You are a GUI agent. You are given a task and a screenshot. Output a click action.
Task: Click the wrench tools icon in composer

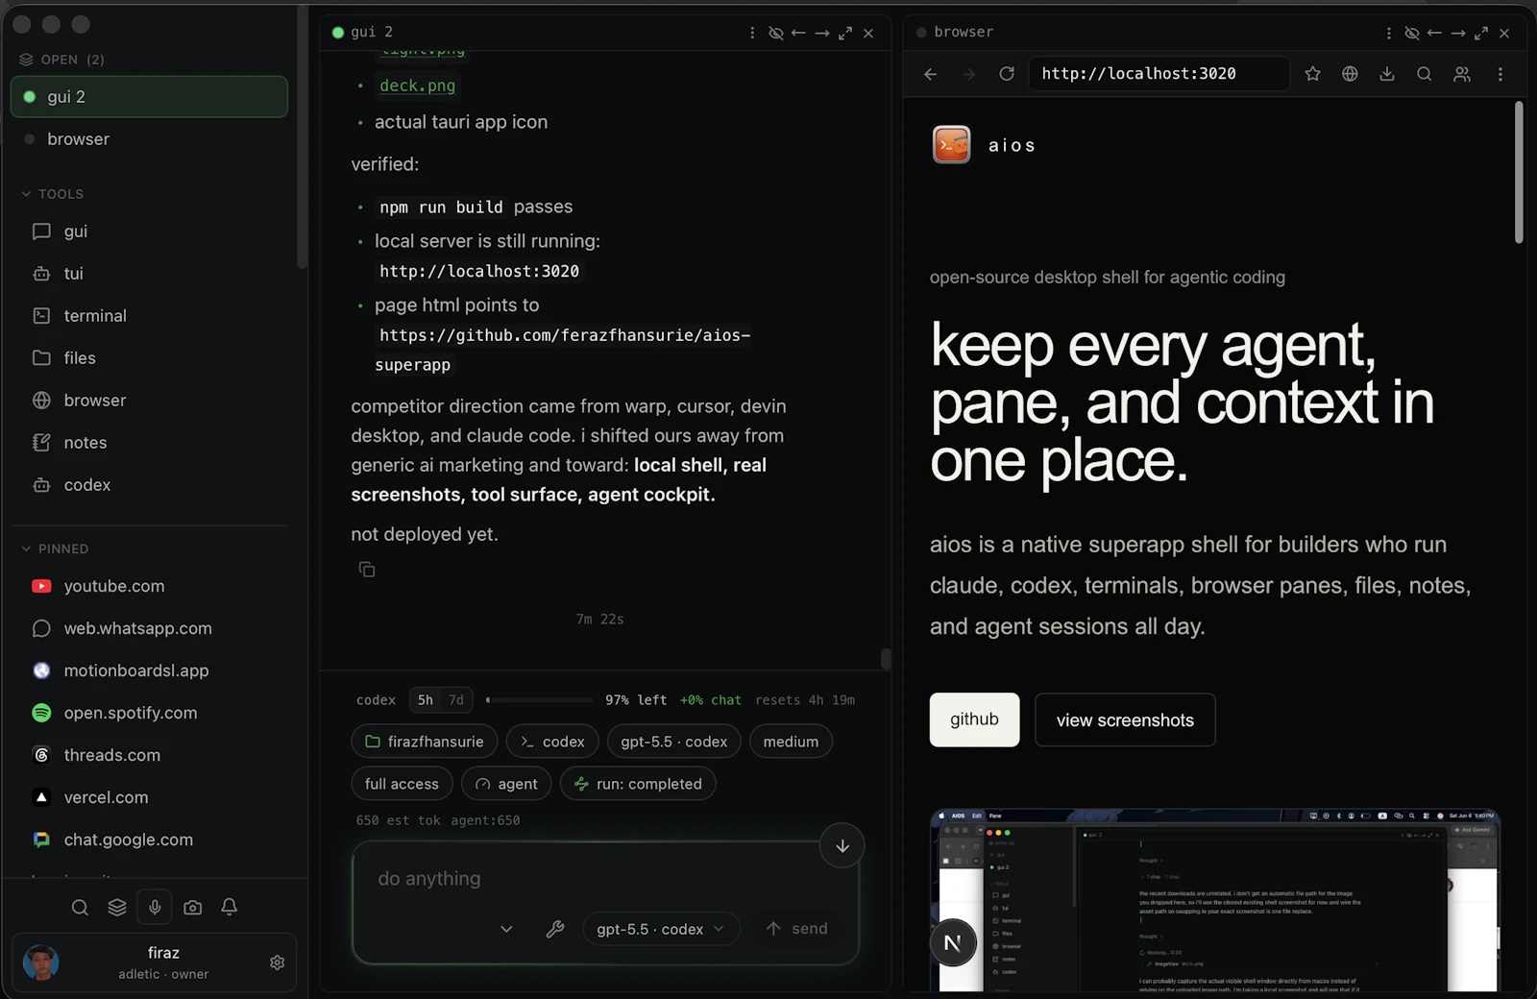555,929
